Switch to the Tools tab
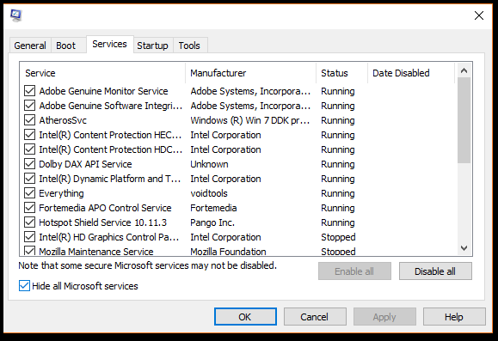 pos(189,46)
